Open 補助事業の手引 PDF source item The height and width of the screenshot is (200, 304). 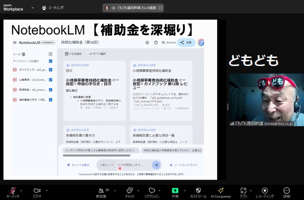pyautogui.click(x=30, y=100)
